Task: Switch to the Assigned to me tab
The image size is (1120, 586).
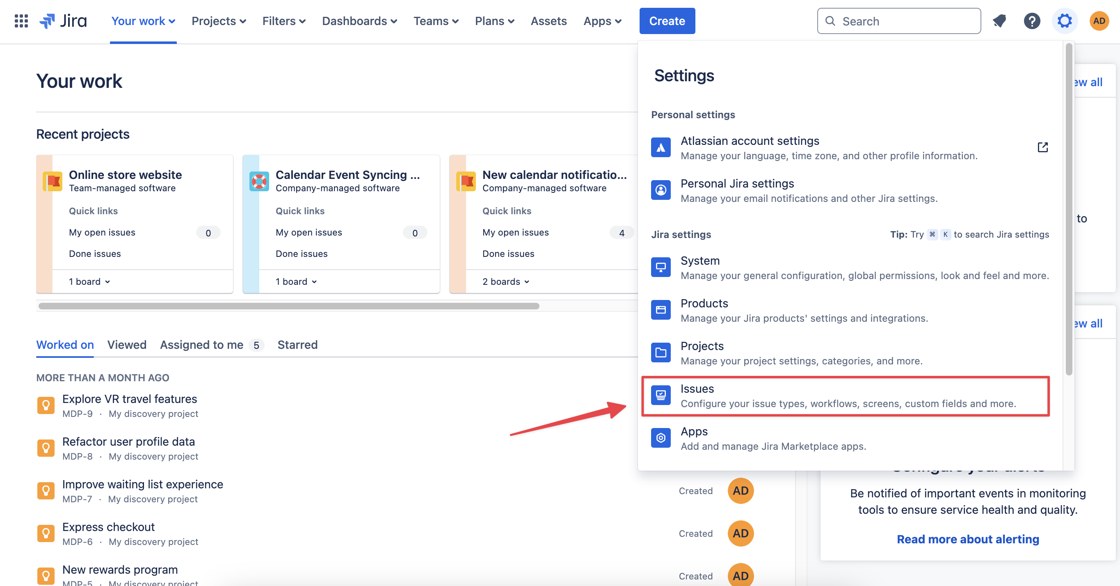Action: 201,345
